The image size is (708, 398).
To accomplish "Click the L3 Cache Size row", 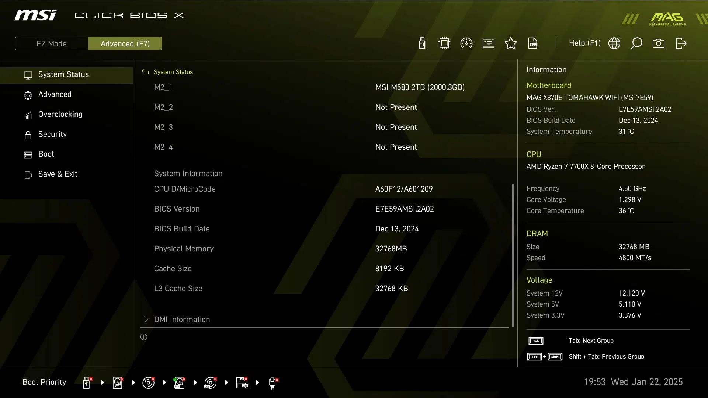I will click(x=324, y=289).
